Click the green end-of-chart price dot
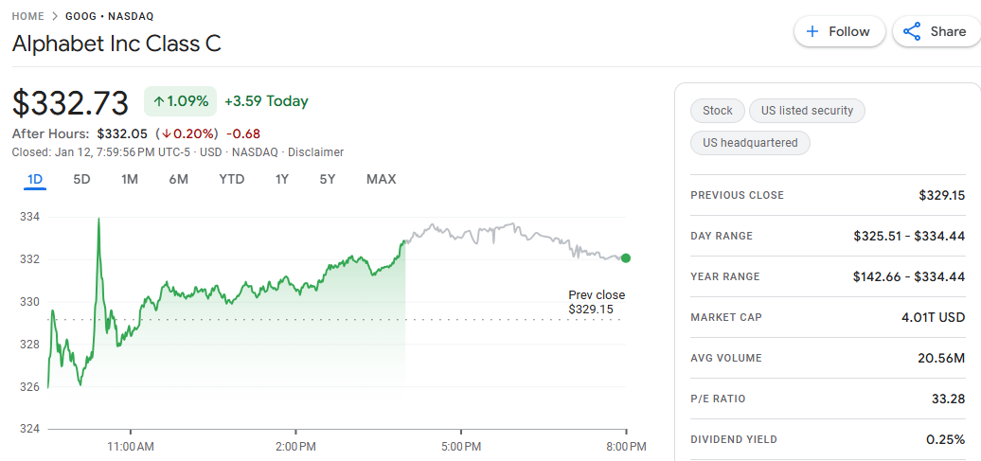 pos(626,257)
